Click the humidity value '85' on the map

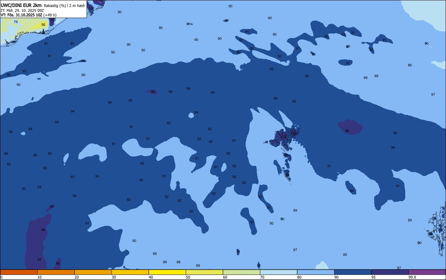tap(345, 255)
